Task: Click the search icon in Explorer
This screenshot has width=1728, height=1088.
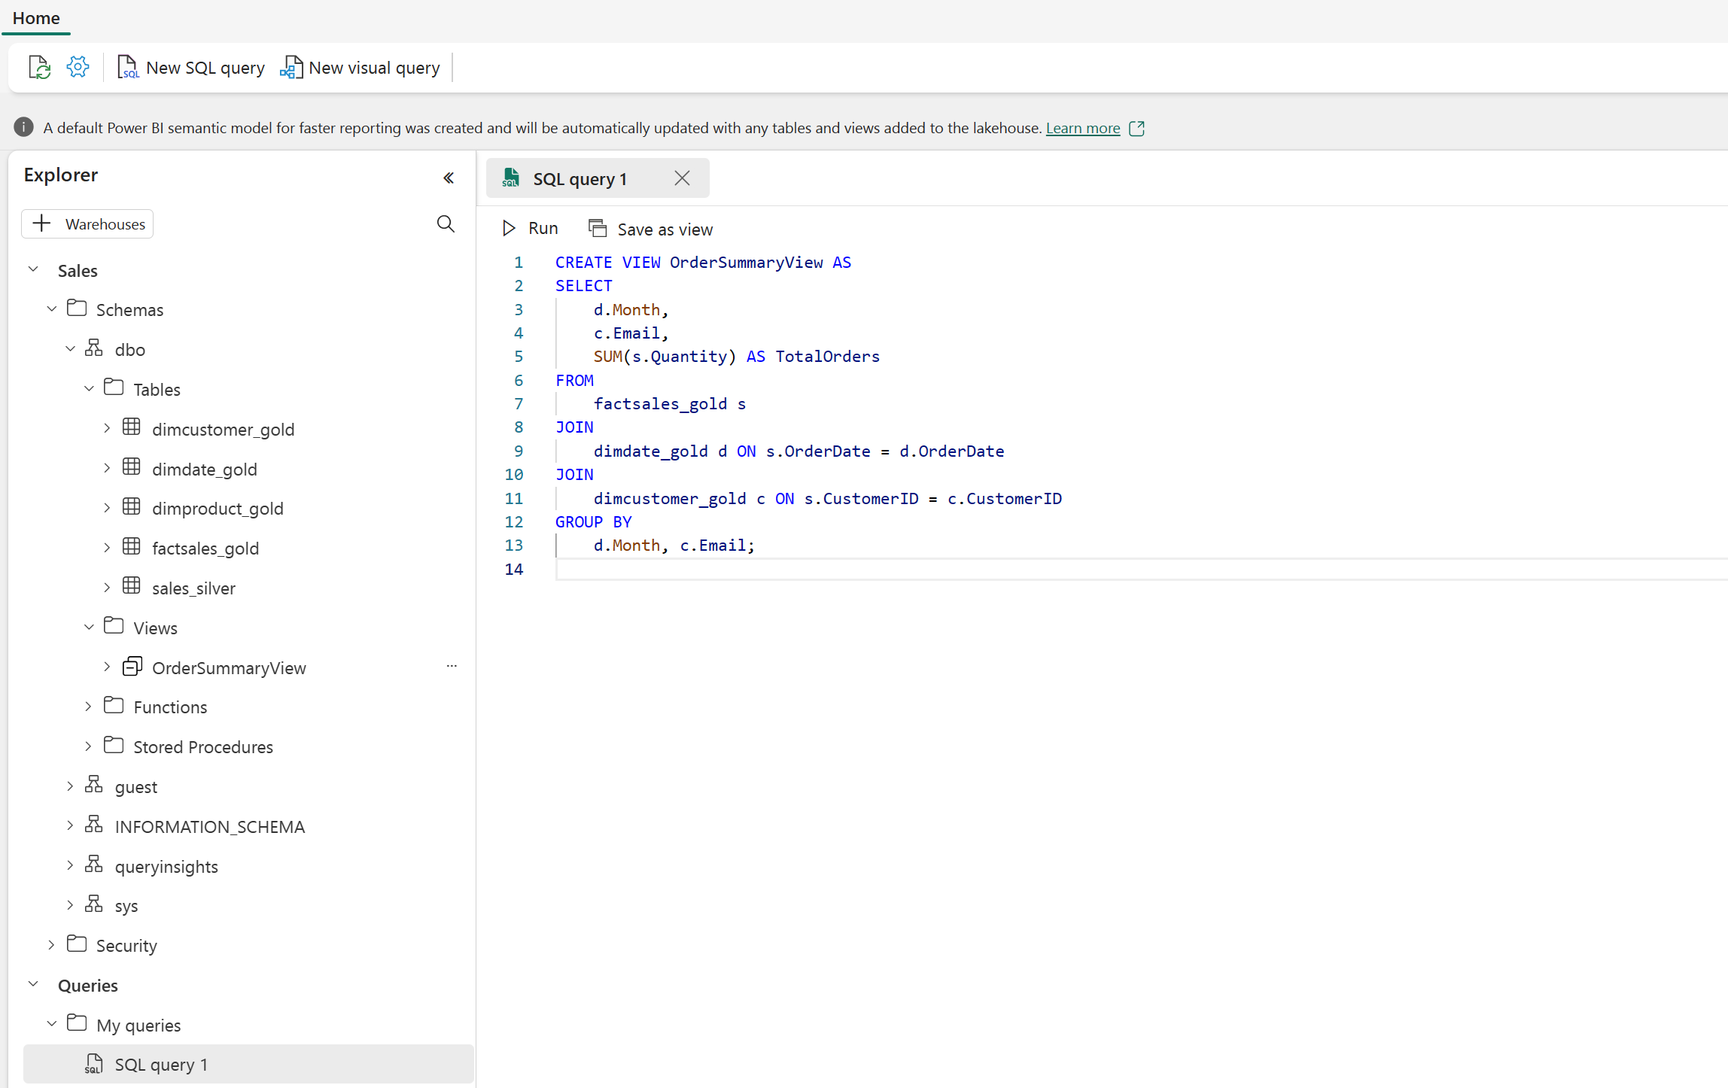Action: tap(445, 223)
